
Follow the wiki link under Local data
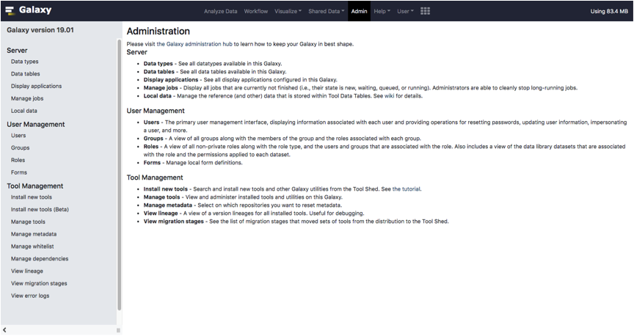coord(389,96)
